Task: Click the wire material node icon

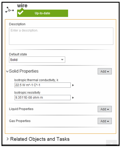Action: tap(10, 10)
